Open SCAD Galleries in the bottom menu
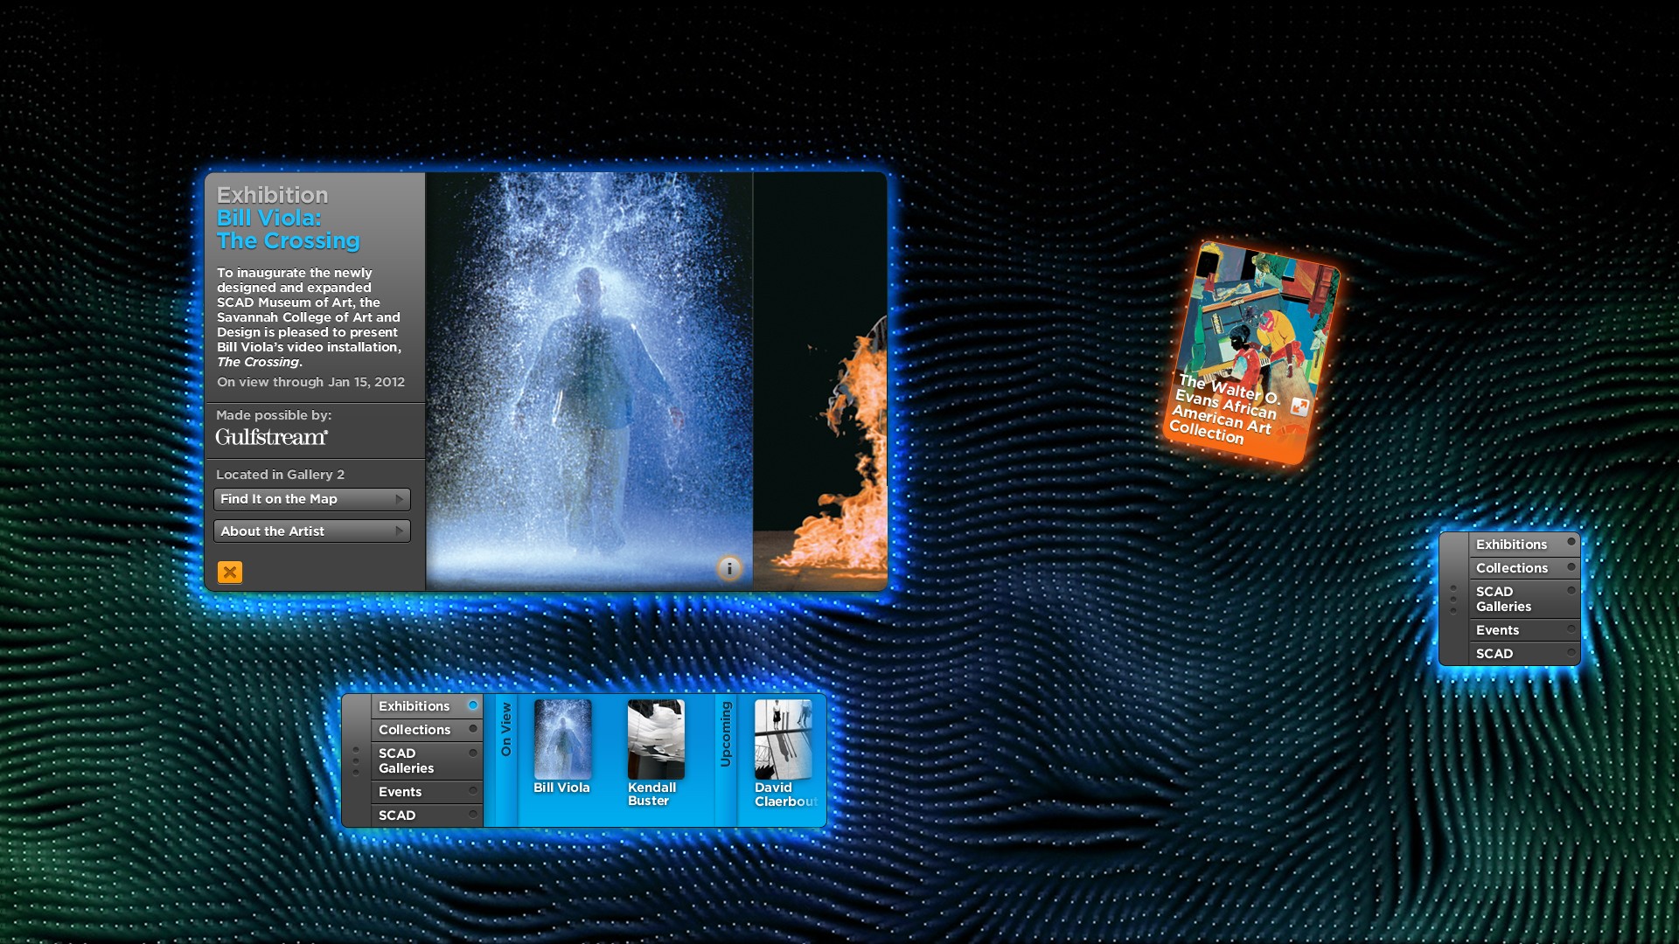The height and width of the screenshot is (944, 1679). tap(427, 760)
